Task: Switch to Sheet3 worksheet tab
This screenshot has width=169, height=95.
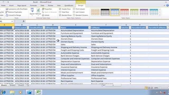Action: (x=21, y=85)
